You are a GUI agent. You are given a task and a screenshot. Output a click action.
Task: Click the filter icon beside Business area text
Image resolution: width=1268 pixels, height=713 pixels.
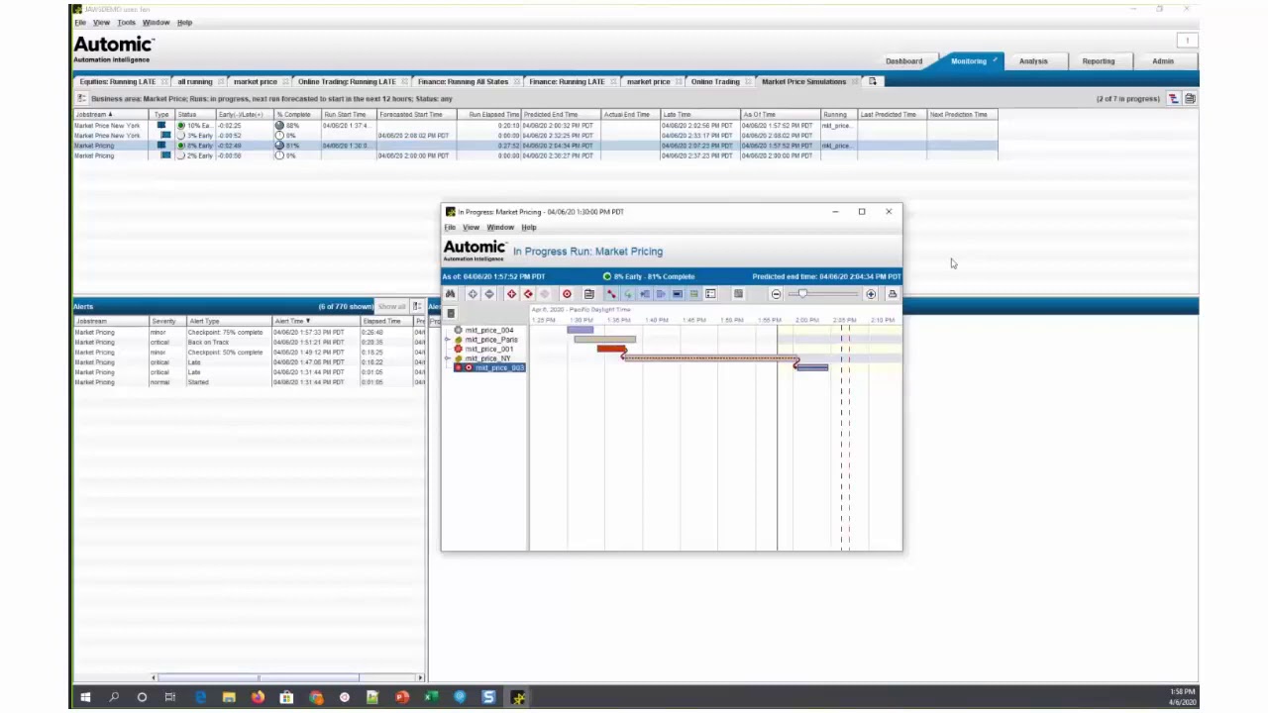81,99
